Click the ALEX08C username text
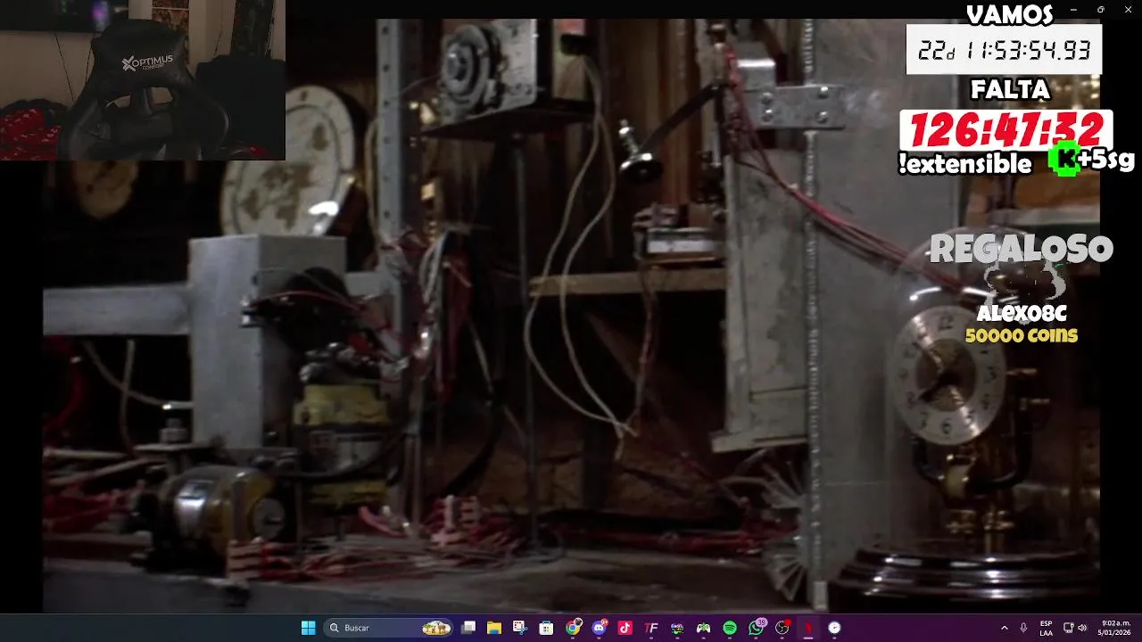Viewport: 1142px width, 642px height. 1022,314
